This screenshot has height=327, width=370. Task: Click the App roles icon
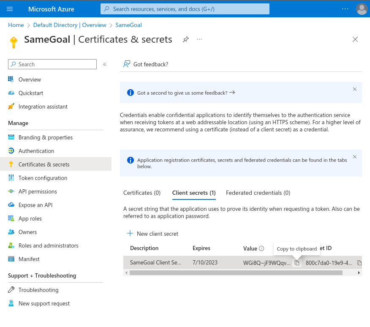tap(11, 218)
